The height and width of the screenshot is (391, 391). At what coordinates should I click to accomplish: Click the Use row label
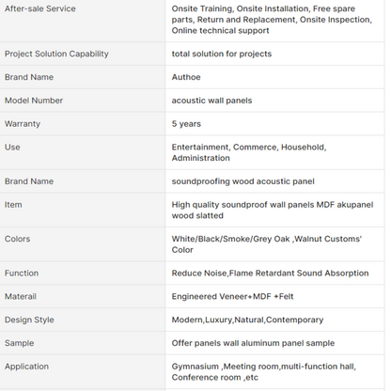(x=12, y=148)
